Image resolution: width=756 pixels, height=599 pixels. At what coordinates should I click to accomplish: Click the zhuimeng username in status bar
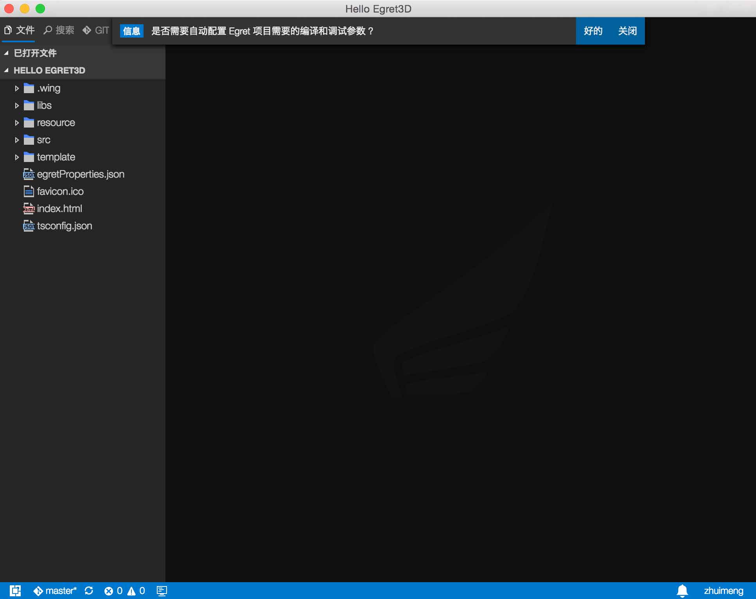[x=724, y=591]
